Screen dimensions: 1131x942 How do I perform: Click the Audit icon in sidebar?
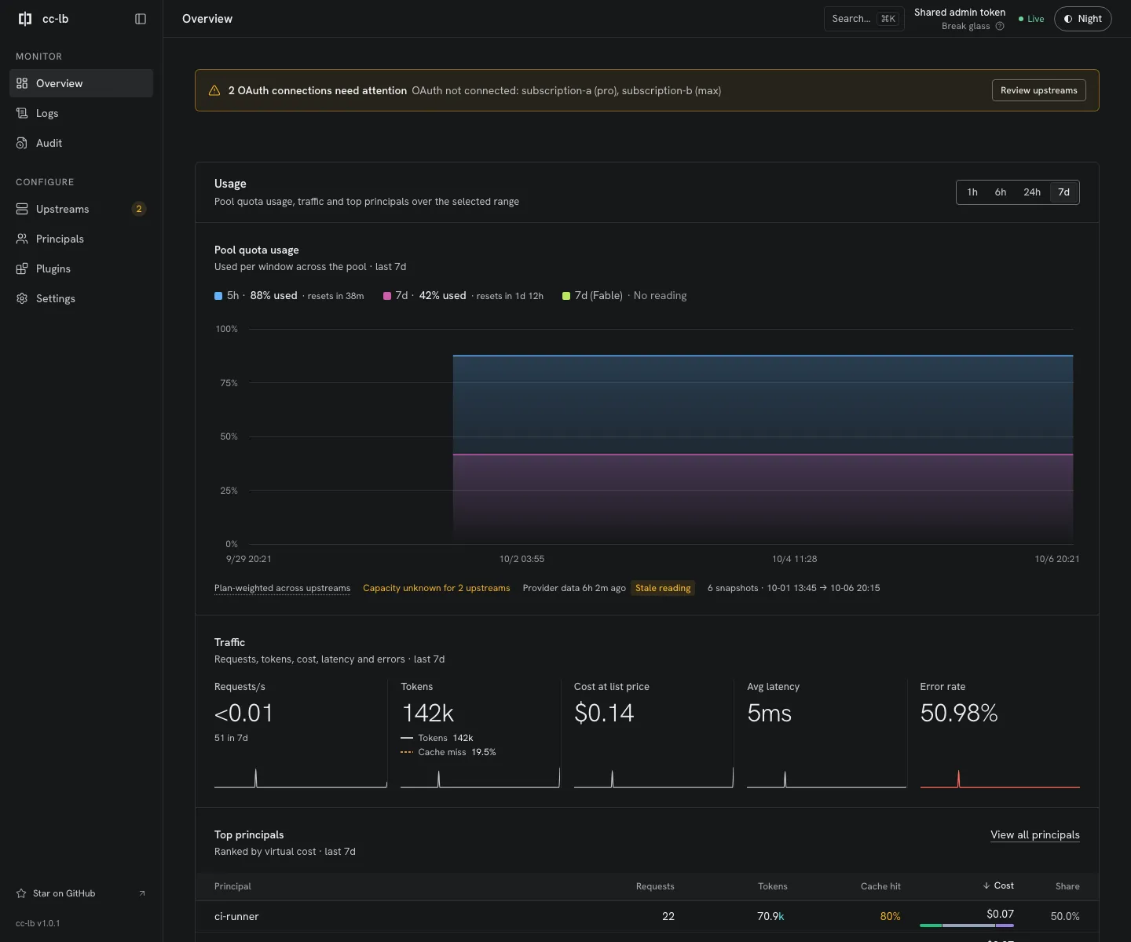(22, 143)
